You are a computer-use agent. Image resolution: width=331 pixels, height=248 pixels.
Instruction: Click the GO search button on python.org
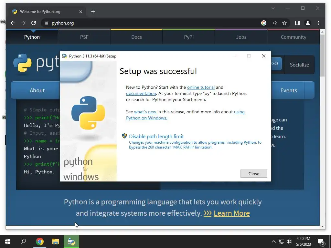coord(276,64)
